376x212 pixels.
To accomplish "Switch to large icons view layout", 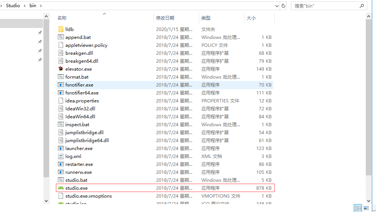I will click(x=366, y=208).
